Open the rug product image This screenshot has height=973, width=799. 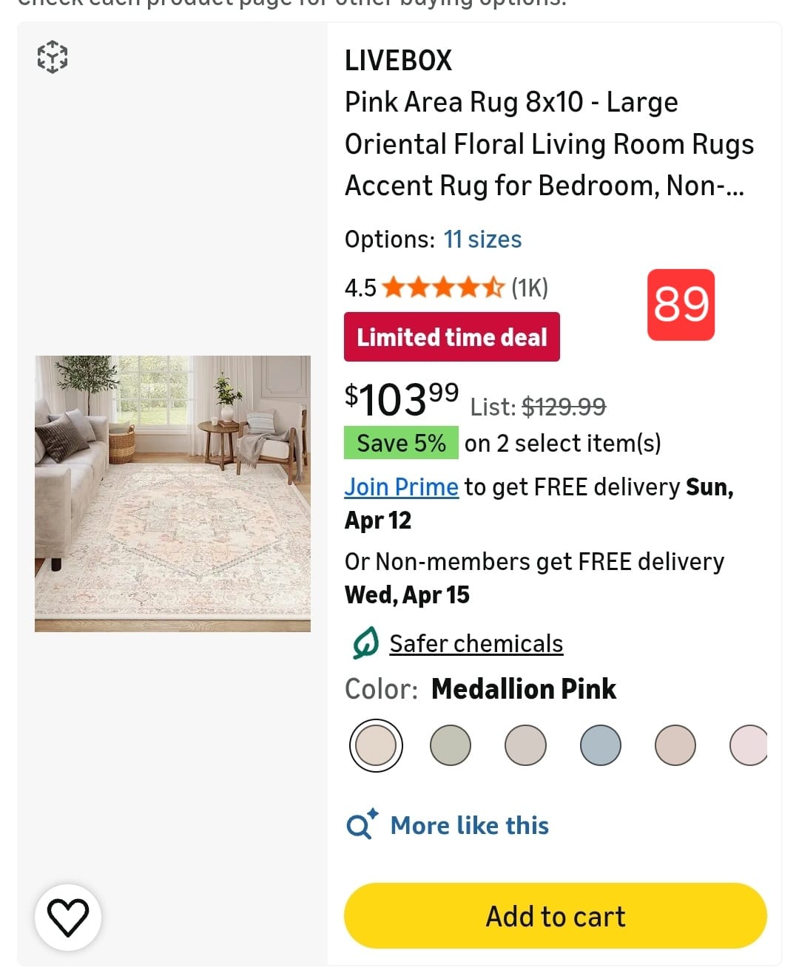point(172,493)
